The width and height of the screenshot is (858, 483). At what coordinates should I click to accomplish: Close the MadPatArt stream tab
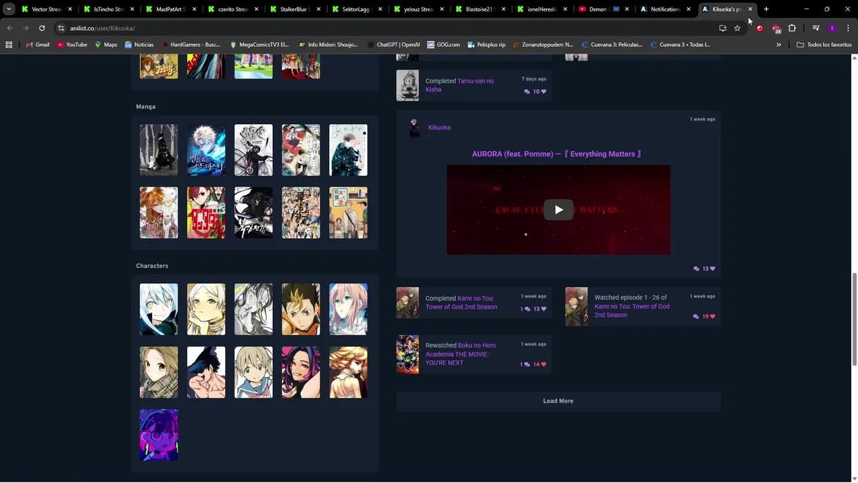tap(194, 9)
